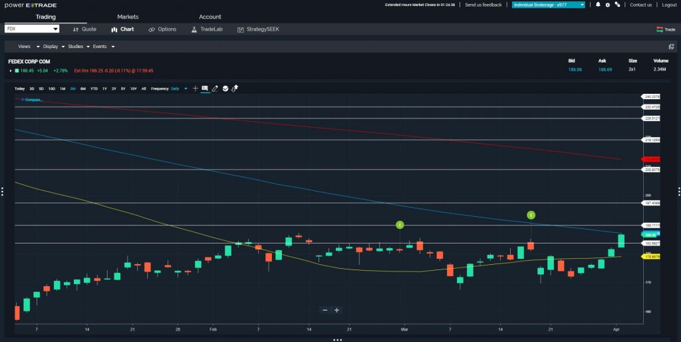Click the teal current price tag
This screenshot has width=681, height=342.
pos(651,235)
